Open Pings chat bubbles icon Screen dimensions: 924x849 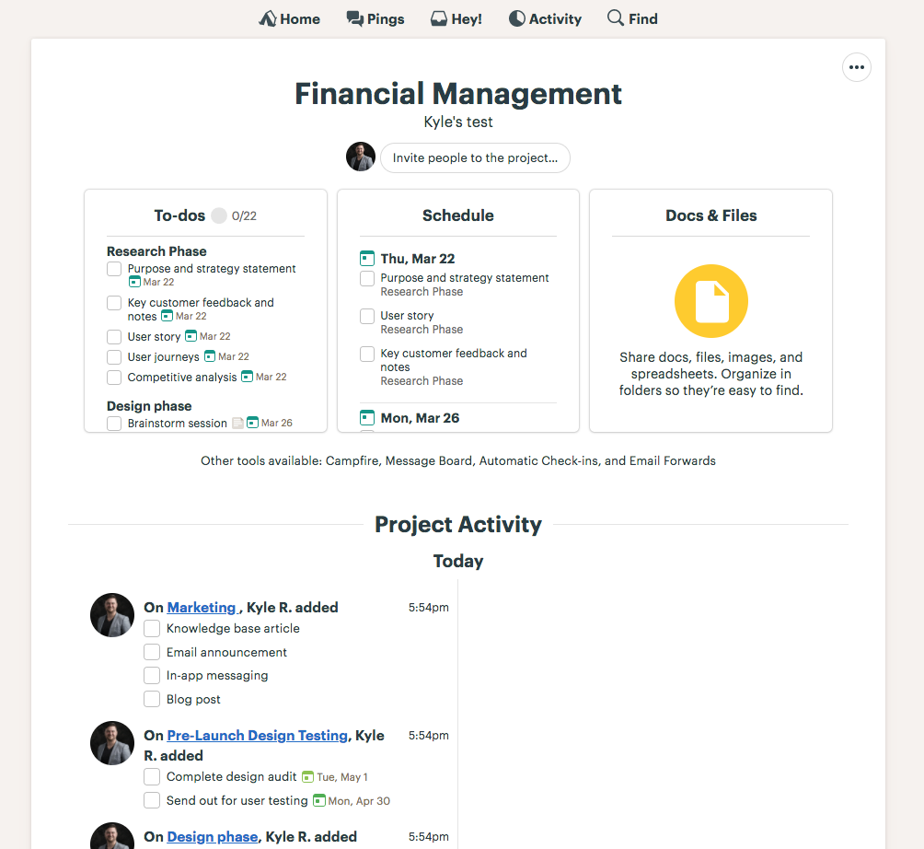click(x=354, y=18)
